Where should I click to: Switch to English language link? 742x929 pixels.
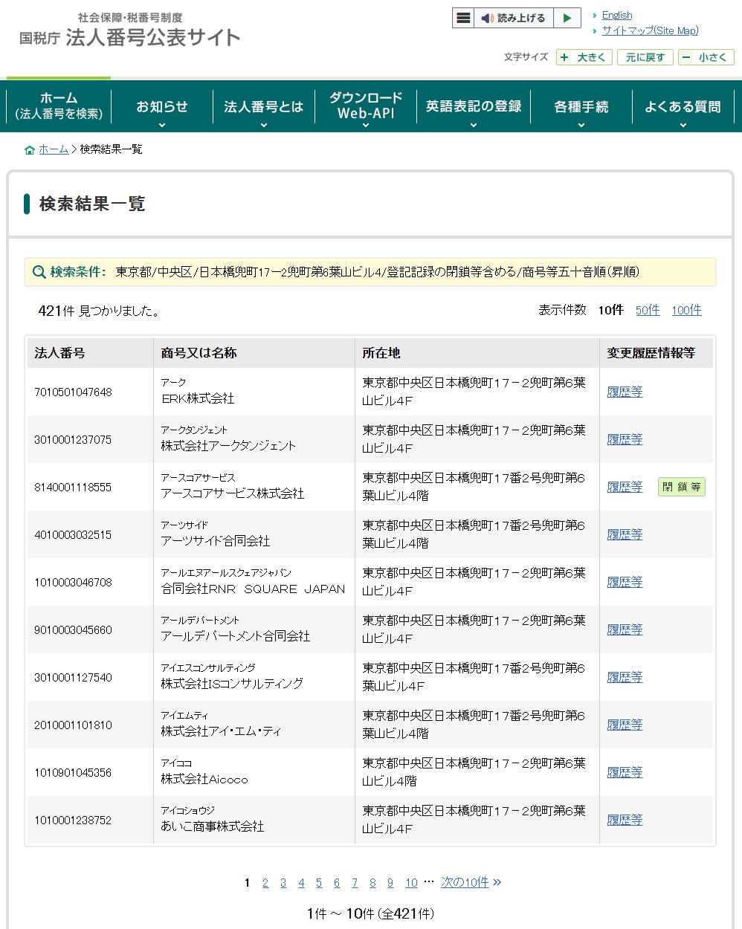(x=616, y=15)
